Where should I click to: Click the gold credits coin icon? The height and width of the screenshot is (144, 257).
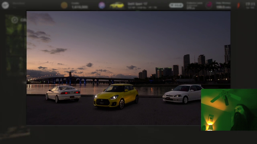pyautogui.click(x=64, y=5)
